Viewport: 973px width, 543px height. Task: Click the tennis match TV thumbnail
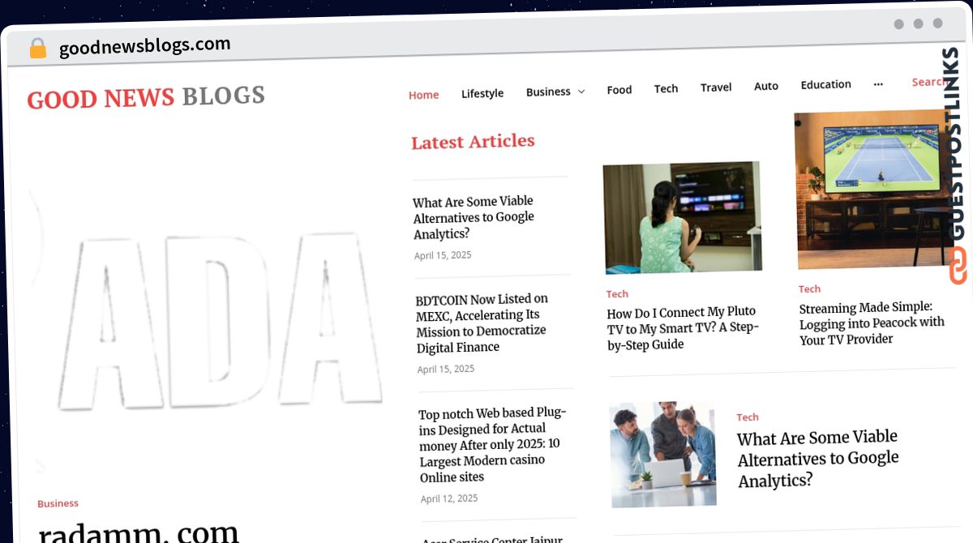[x=877, y=190]
